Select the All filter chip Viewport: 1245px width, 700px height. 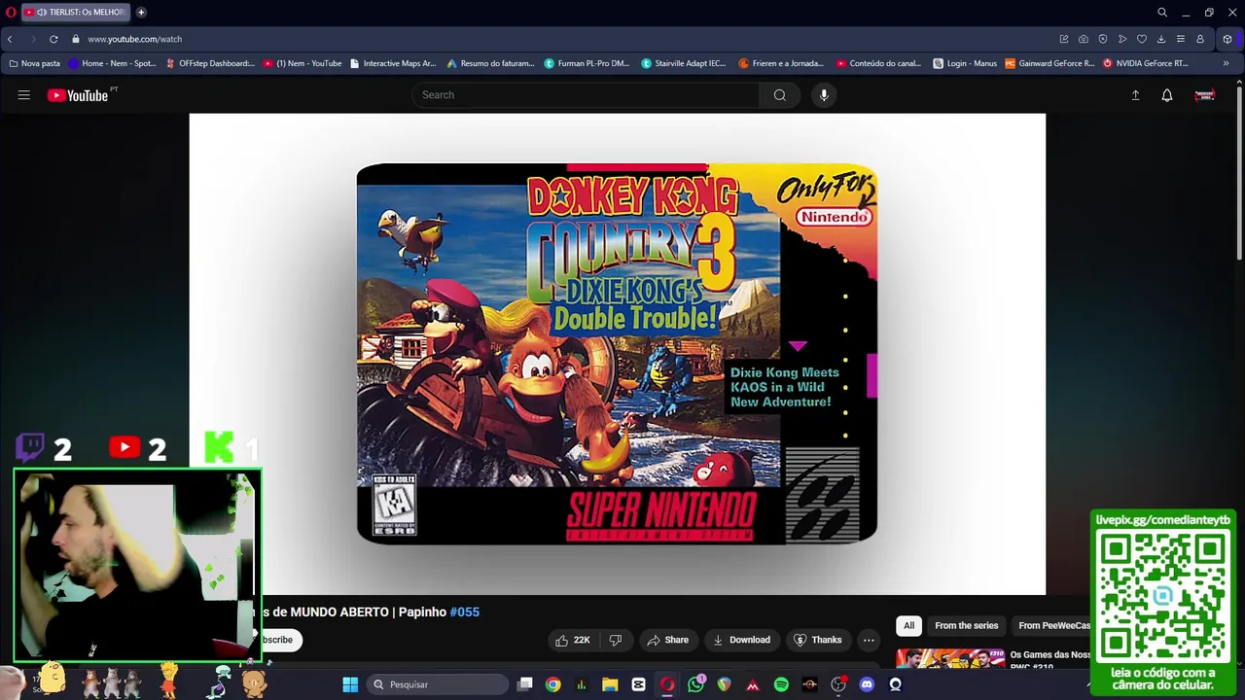[x=908, y=626]
